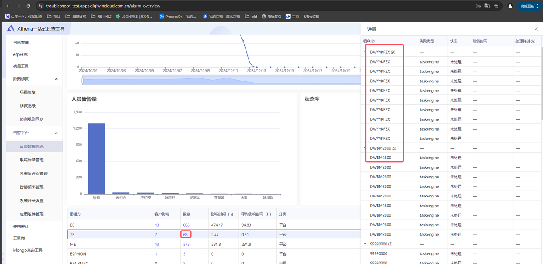Select 修复记录 submenu item
This screenshot has height=264, width=543.
(28, 106)
